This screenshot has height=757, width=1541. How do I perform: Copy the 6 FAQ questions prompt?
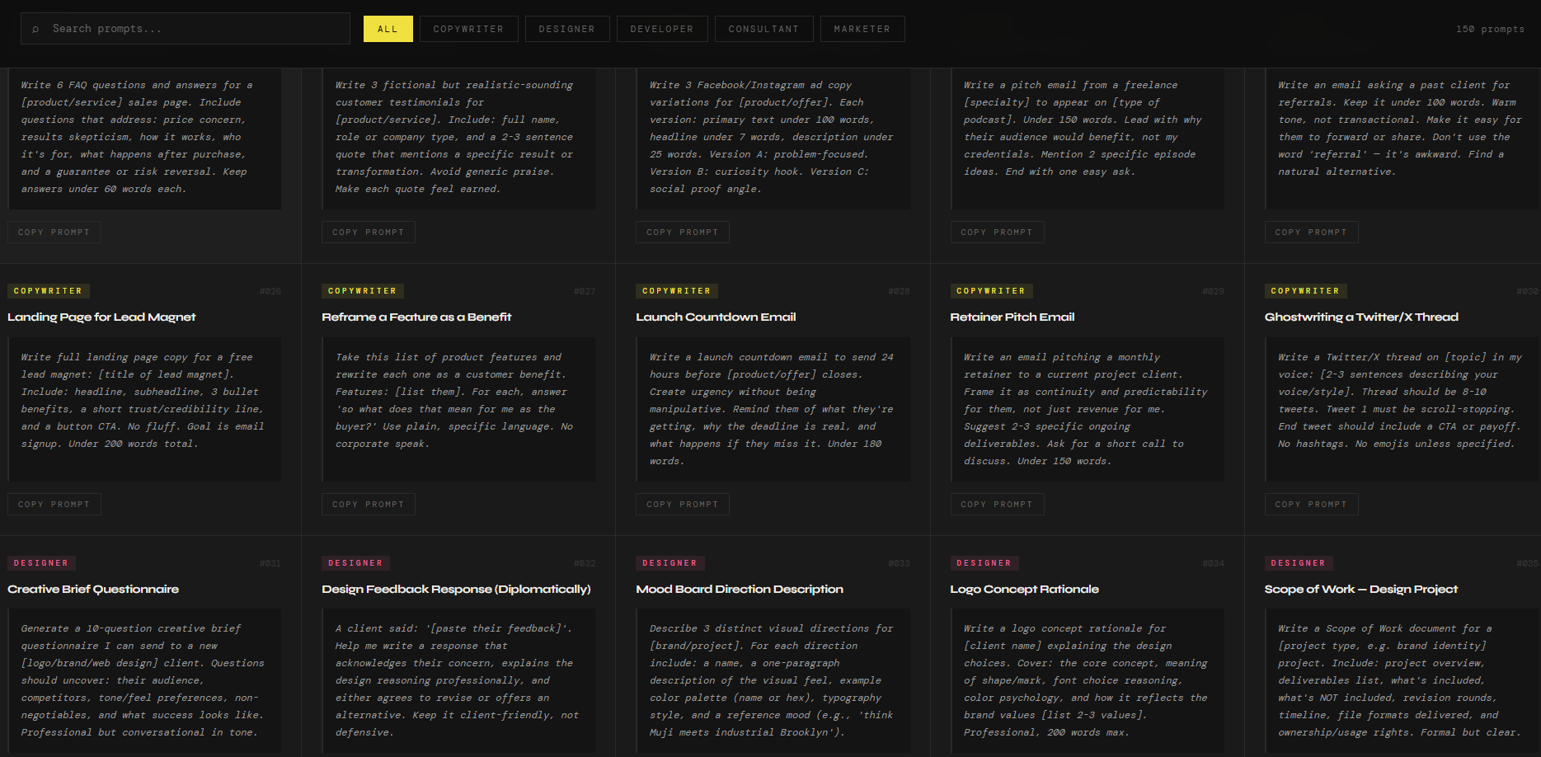click(x=54, y=233)
